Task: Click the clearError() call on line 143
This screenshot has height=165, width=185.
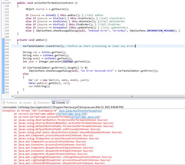Action: (x=55, y=46)
